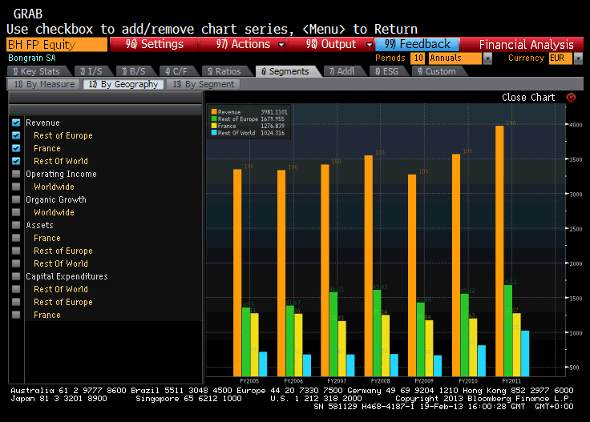
Task: Click the EUR currency field
Action: [x=560, y=58]
